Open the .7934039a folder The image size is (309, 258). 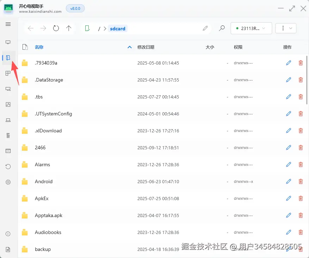point(46,63)
